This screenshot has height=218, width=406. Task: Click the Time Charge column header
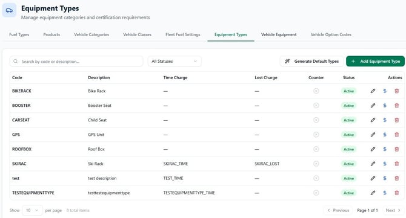point(175,77)
